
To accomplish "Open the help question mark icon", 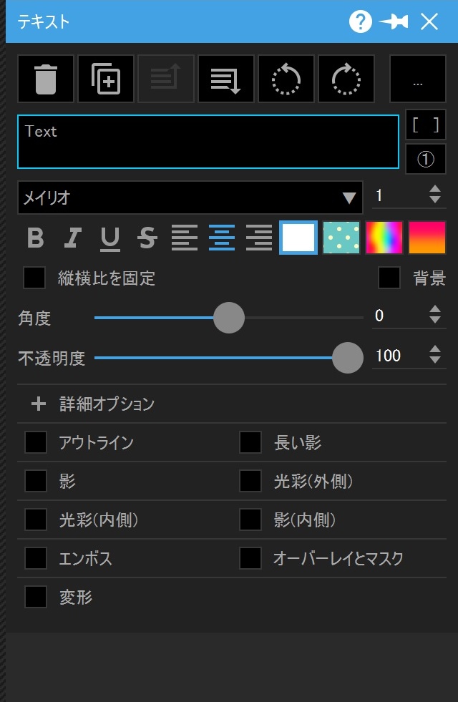I will click(x=361, y=21).
